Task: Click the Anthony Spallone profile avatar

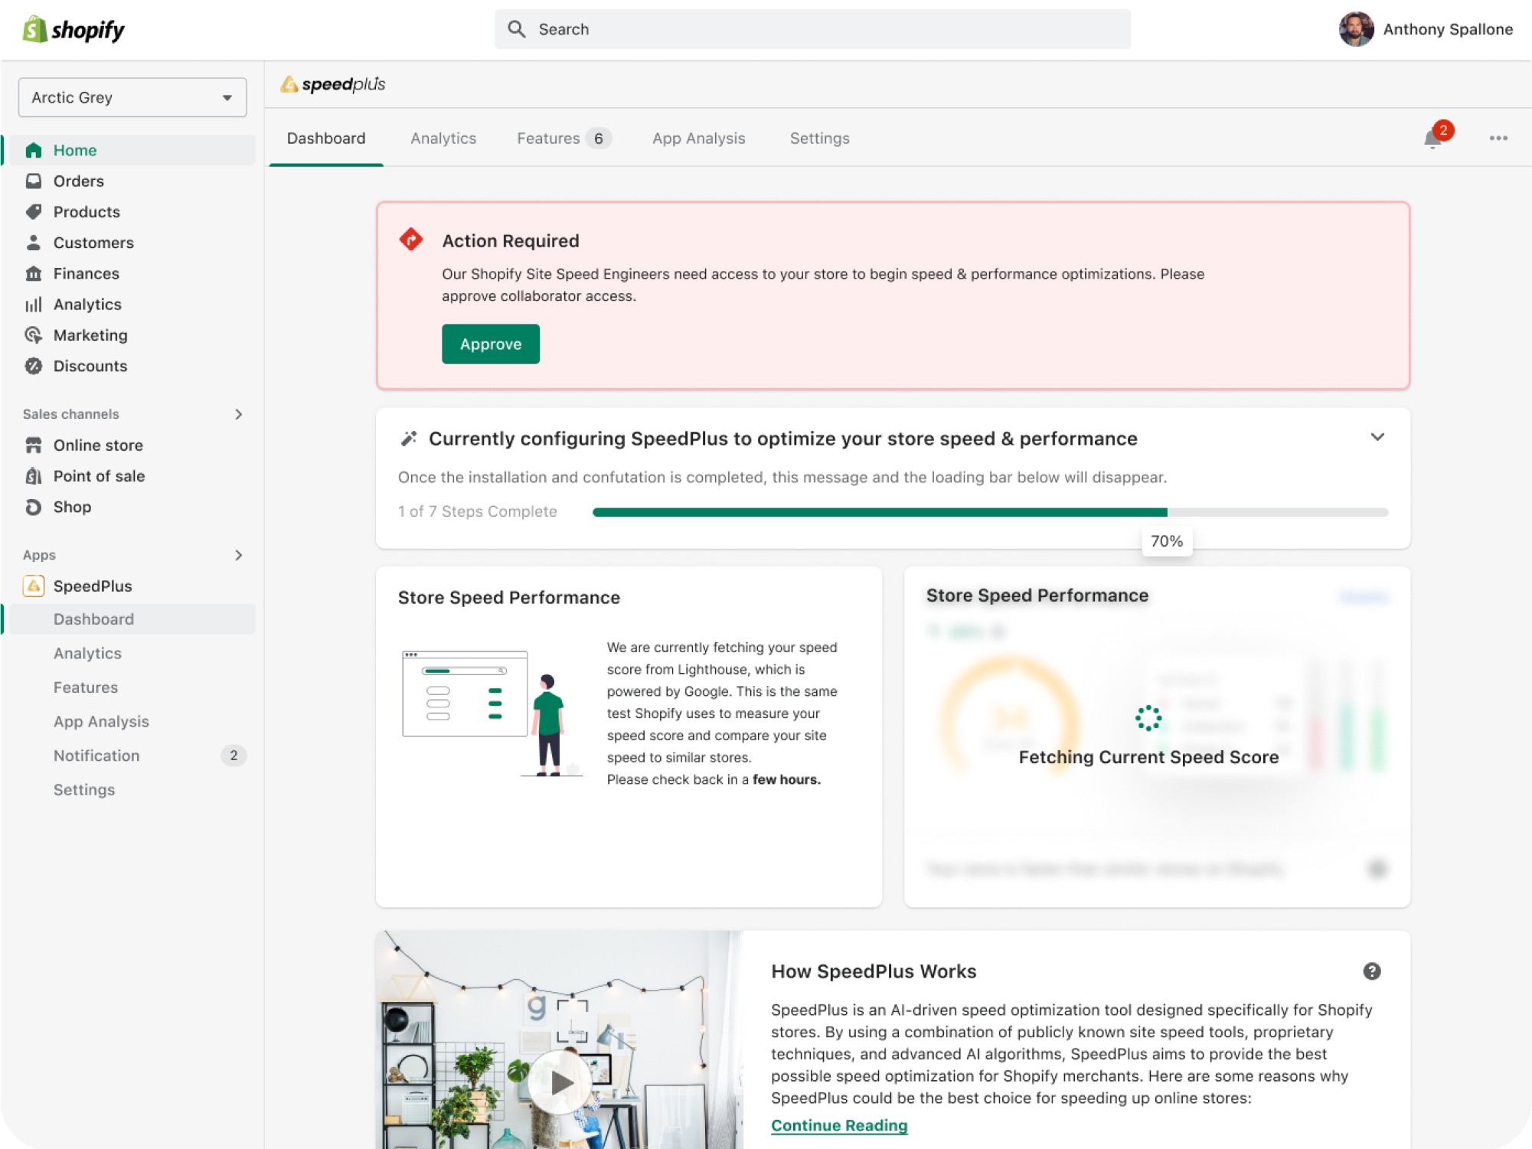Action: tap(1354, 29)
